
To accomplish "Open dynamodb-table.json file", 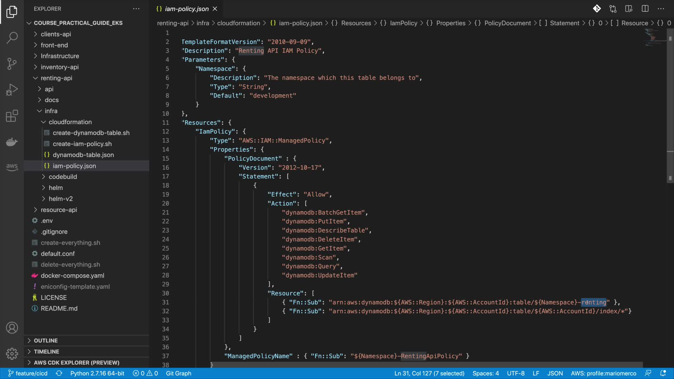I will (83, 155).
